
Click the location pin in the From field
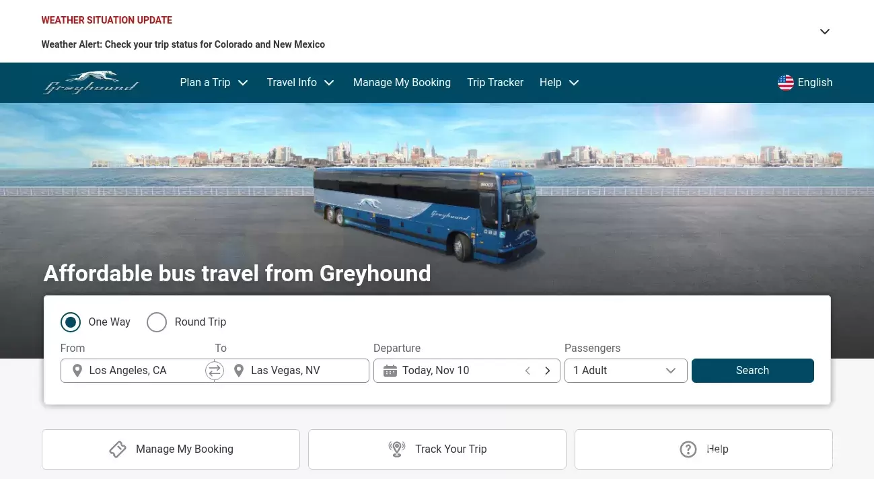point(77,371)
